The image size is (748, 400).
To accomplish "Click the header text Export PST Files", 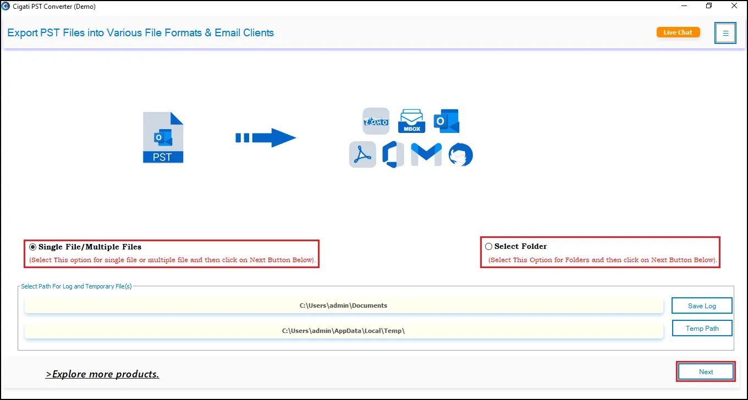I will [140, 33].
